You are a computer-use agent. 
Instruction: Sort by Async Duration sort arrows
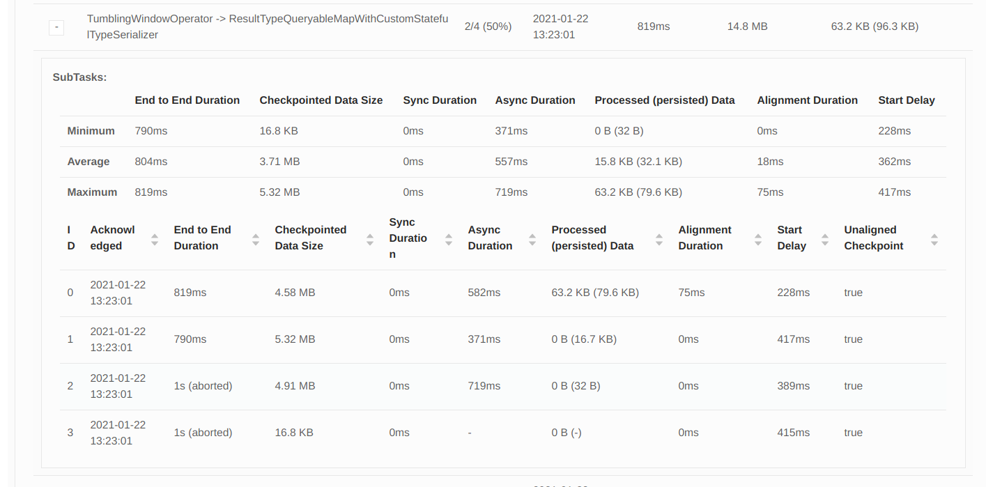click(x=532, y=239)
